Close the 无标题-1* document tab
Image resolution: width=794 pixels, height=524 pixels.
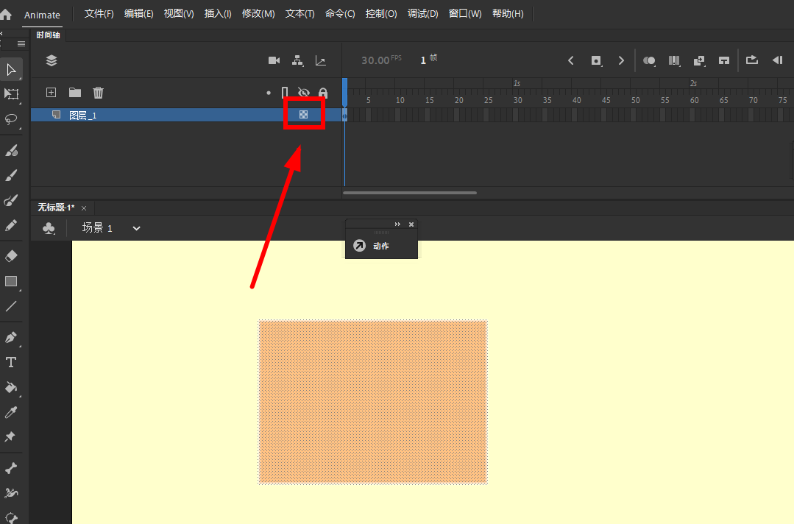coord(84,208)
